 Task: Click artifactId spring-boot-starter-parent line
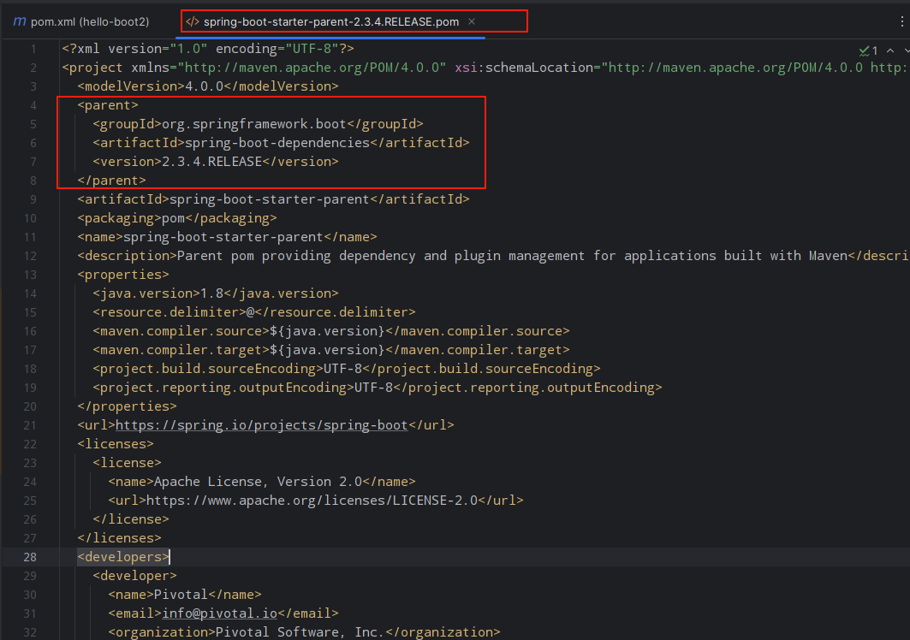[273, 199]
